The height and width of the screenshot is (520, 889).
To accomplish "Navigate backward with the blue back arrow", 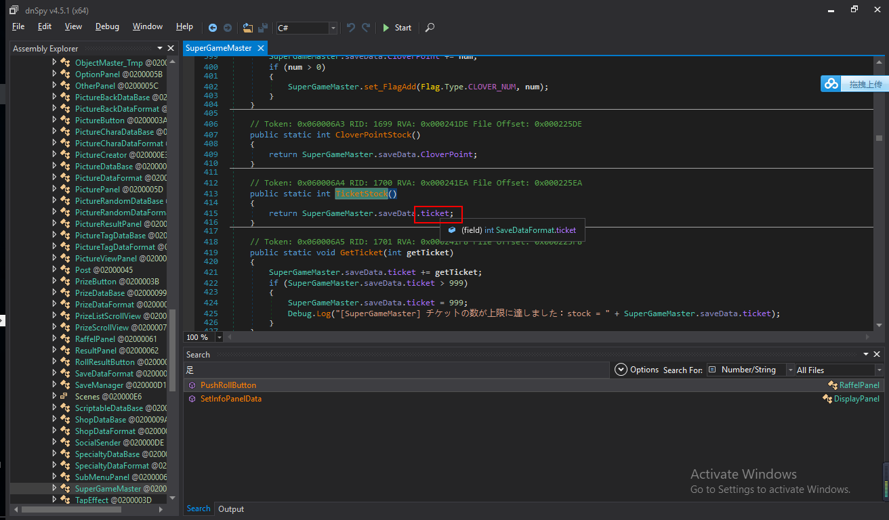I will tap(213, 28).
